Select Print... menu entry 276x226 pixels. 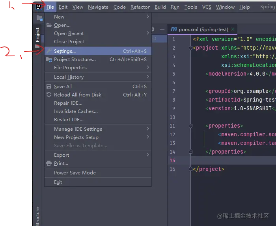(98, 163)
